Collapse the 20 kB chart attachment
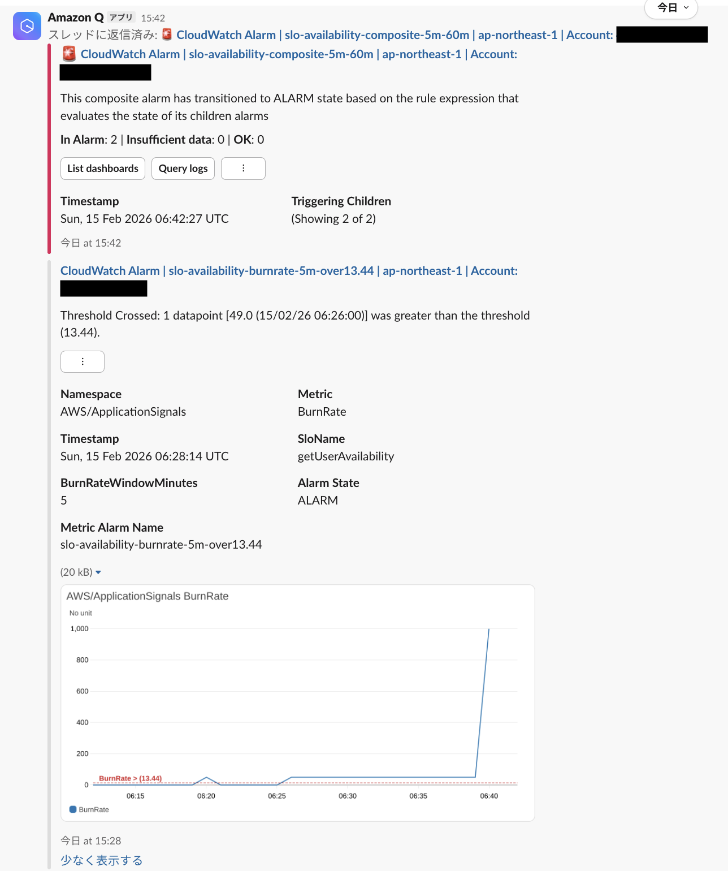Screen dimensions: 728x871 click(98, 572)
